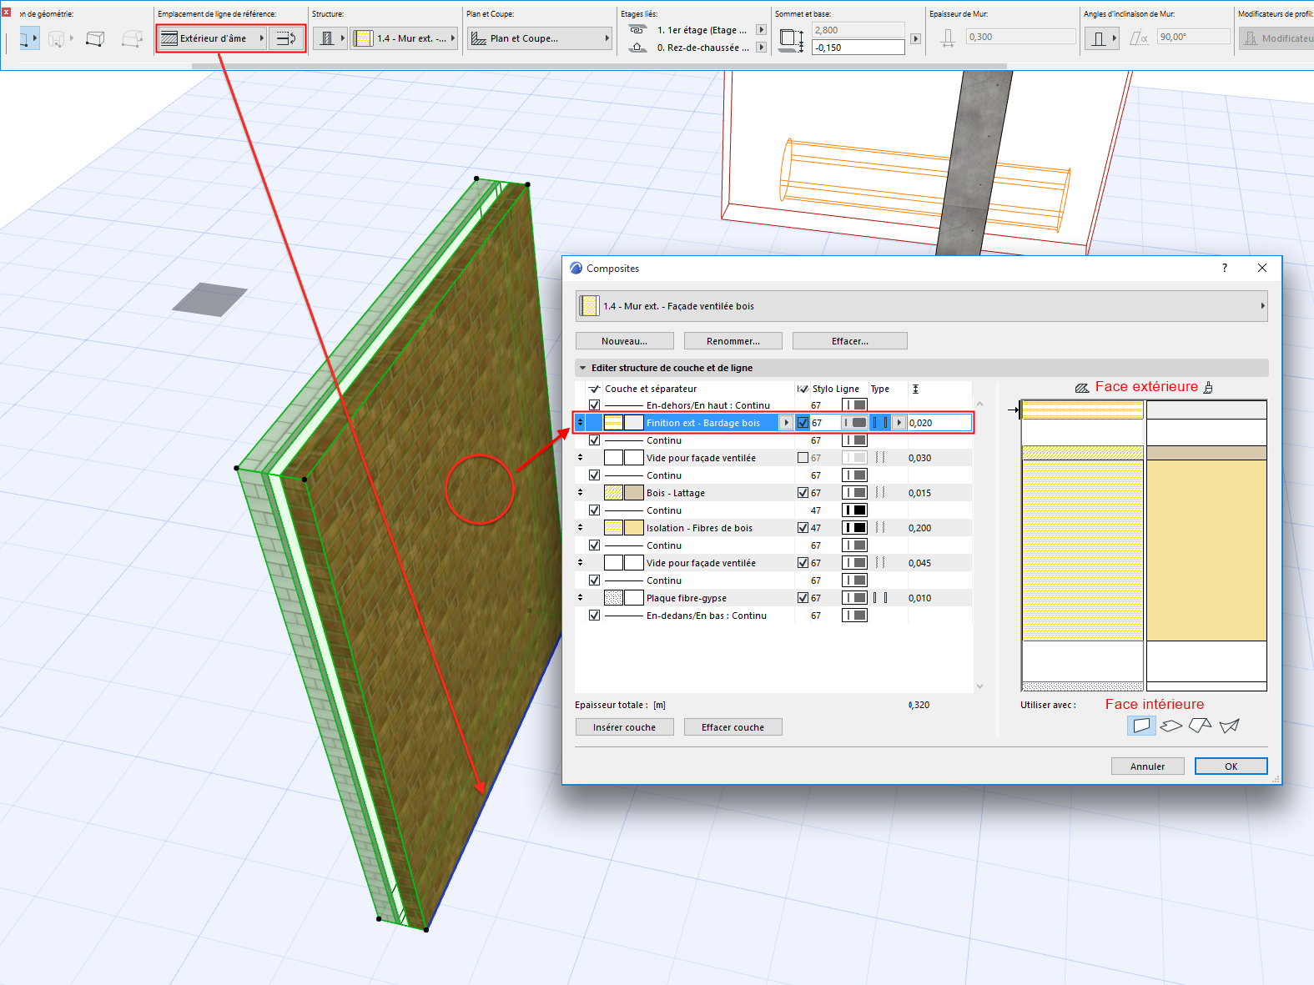Viewport: 1314px width, 985px height.
Task: Click the flip reference line icon
Action: point(286,38)
